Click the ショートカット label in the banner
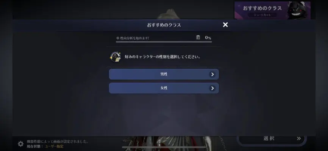The height and width of the screenshot is (151, 328). click(262, 15)
